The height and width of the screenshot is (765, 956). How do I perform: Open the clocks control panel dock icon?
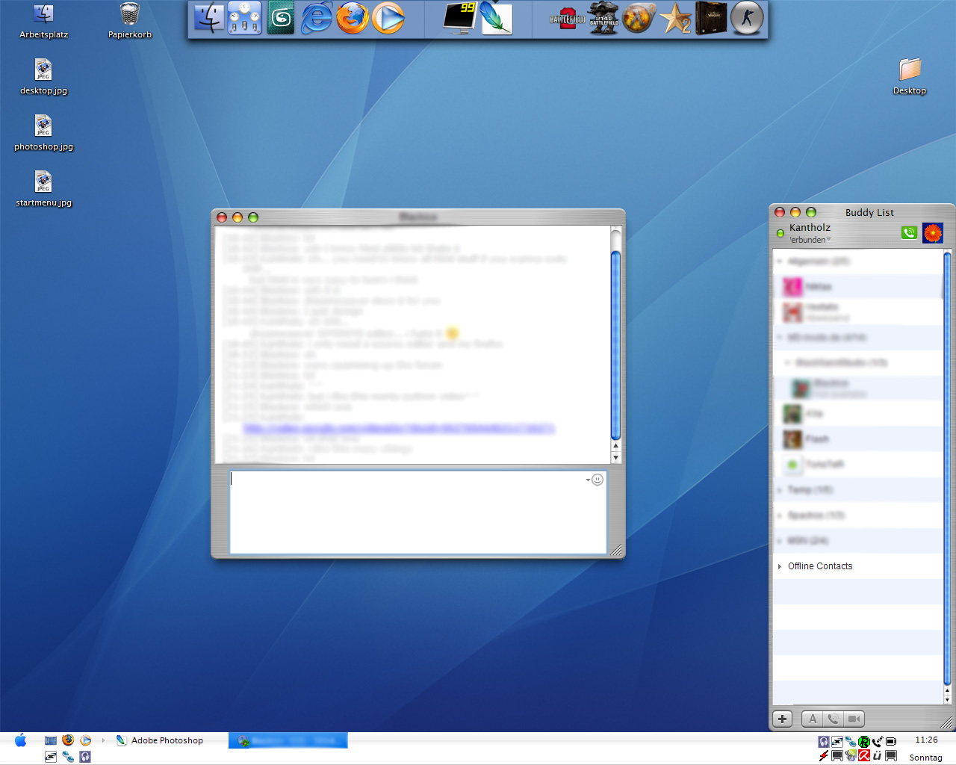point(245,18)
